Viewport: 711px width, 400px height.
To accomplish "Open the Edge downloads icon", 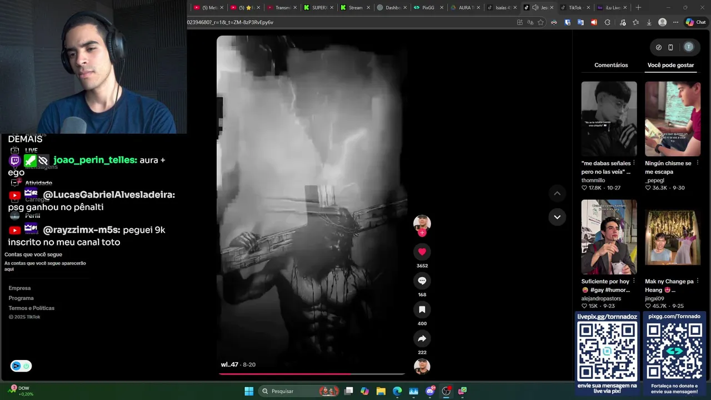I will click(x=649, y=22).
